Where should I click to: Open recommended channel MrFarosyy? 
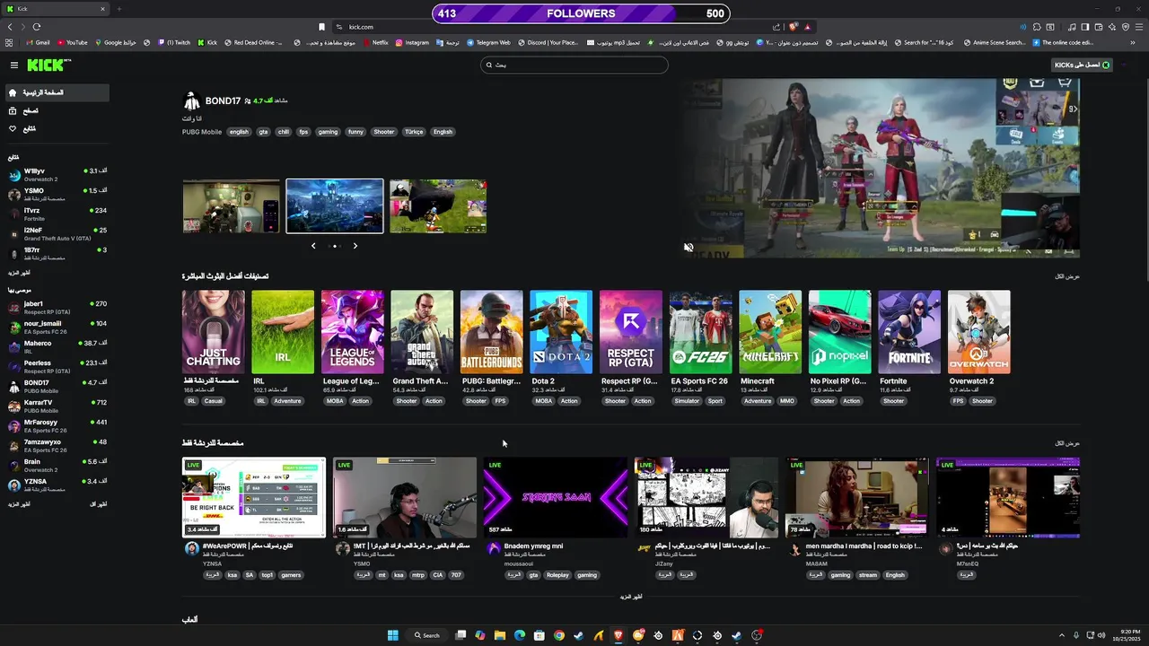click(x=57, y=425)
